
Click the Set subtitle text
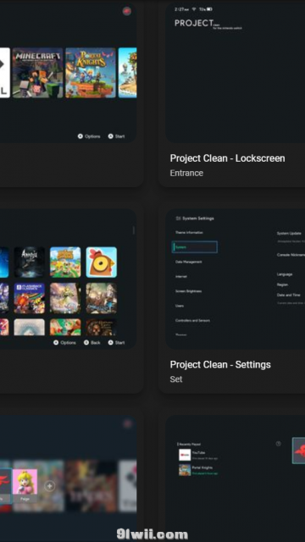[176, 379]
